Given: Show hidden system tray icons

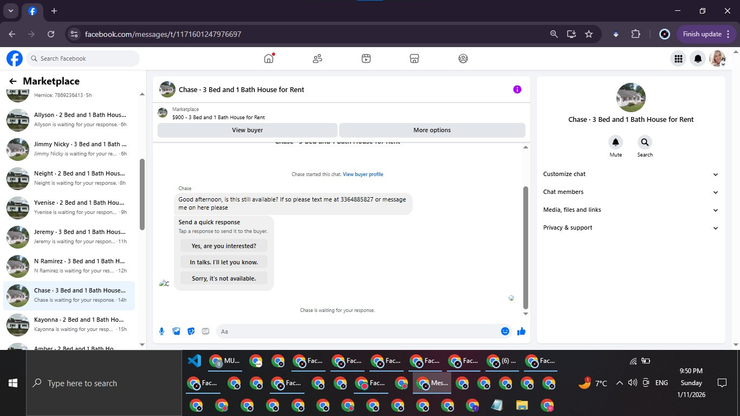Looking at the screenshot, I should click(619, 383).
